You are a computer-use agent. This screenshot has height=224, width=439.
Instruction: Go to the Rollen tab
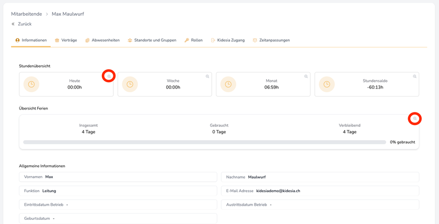point(193,40)
